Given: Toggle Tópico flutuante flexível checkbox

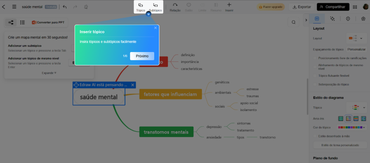Looking at the screenshot, I should (x=315, y=76).
